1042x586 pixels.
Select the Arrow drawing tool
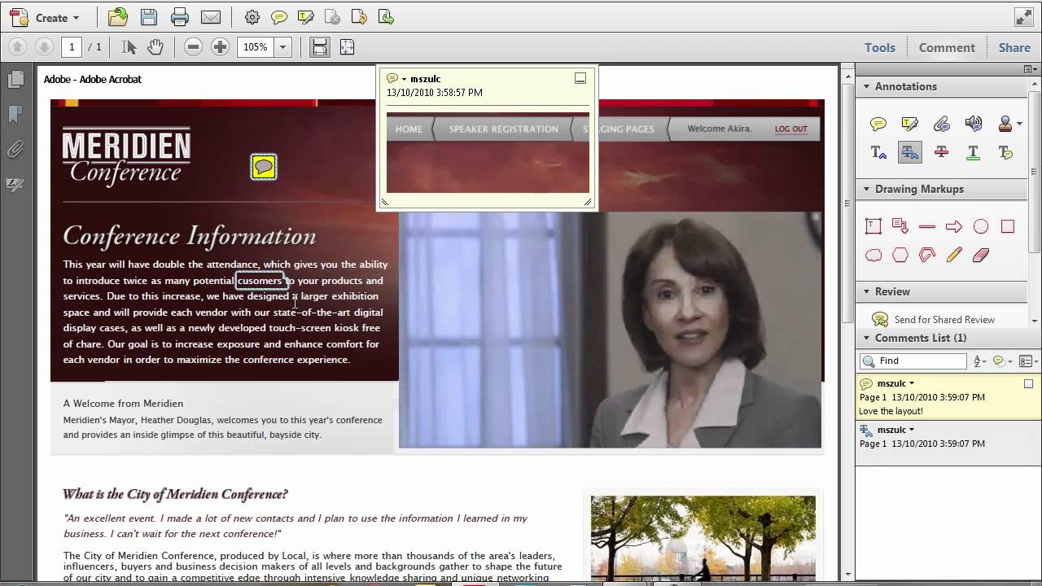954,226
